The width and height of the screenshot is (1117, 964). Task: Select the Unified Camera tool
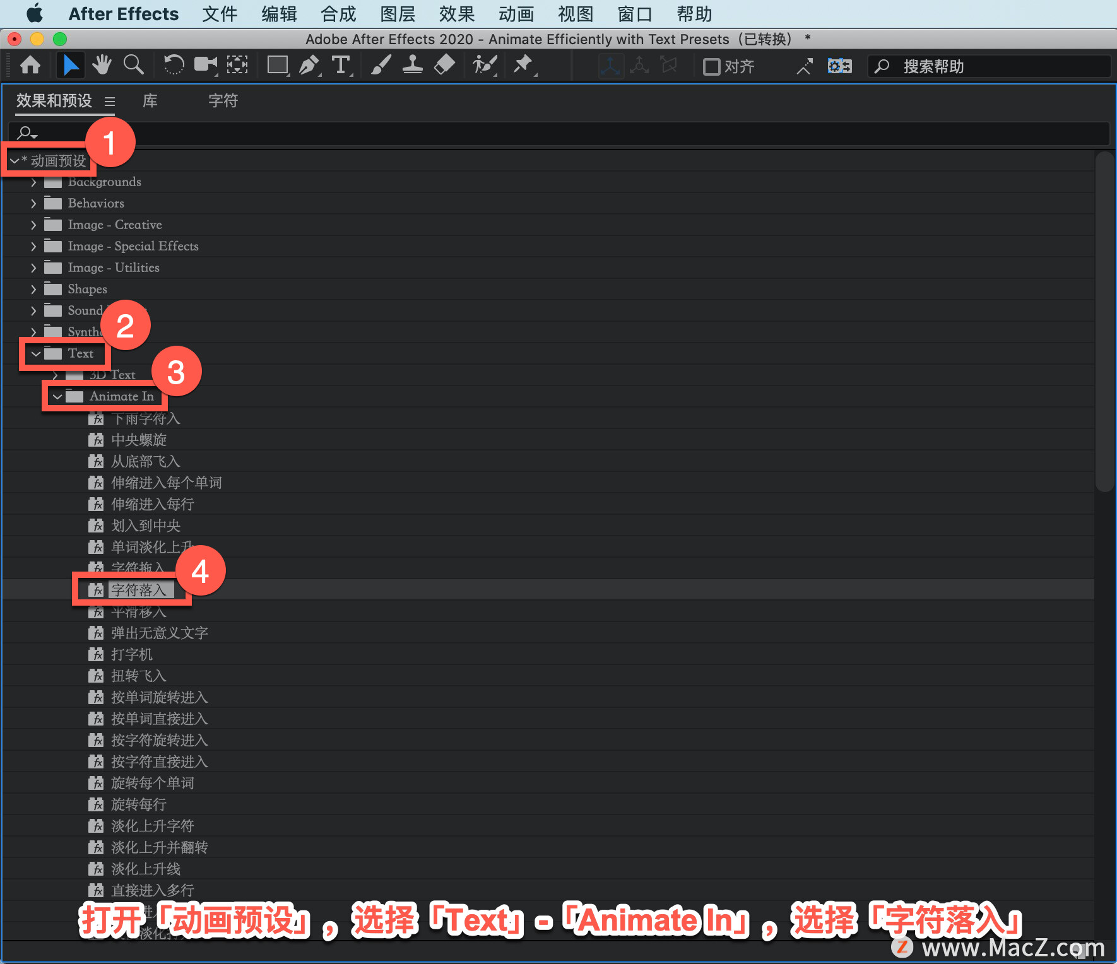click(x=205, y=65)
